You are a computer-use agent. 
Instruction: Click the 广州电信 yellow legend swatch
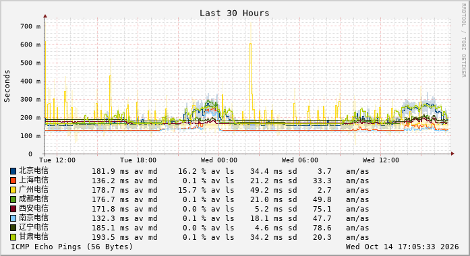(x=13, y=190)
